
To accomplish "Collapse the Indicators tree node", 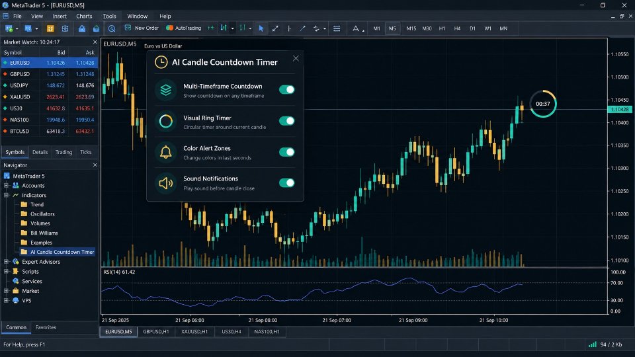I will click(x=7, y=195).
